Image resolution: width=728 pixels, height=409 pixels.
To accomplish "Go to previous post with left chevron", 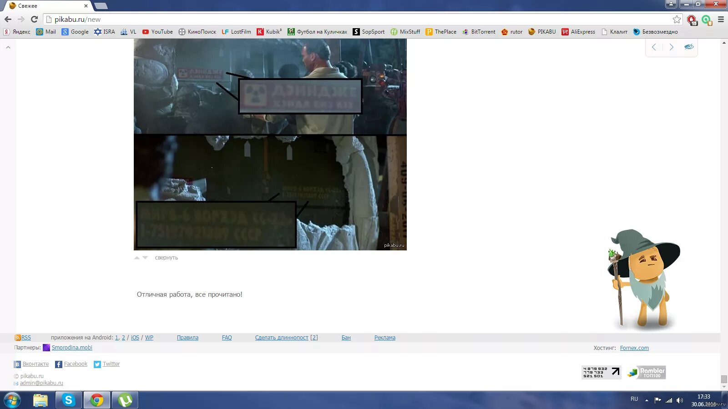I will 654,47.
